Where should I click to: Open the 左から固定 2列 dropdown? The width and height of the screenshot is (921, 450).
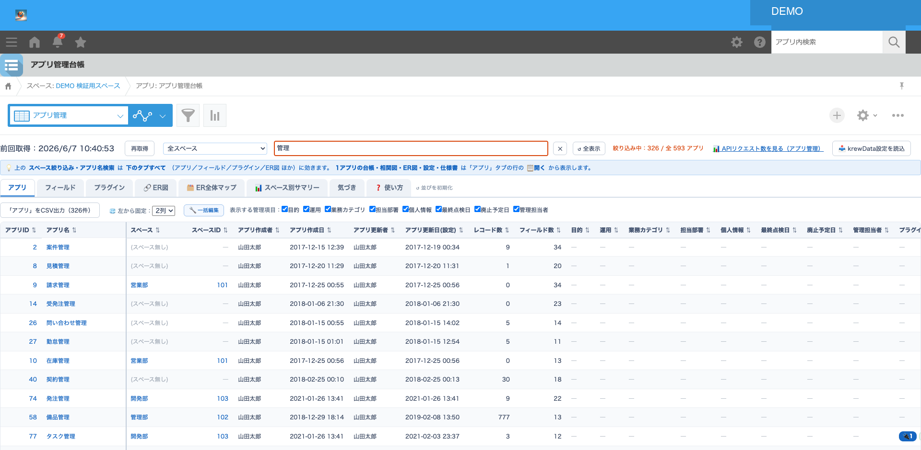tap(164, 211)
